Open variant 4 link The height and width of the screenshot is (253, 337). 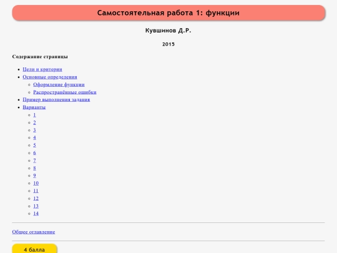point(34,137)
